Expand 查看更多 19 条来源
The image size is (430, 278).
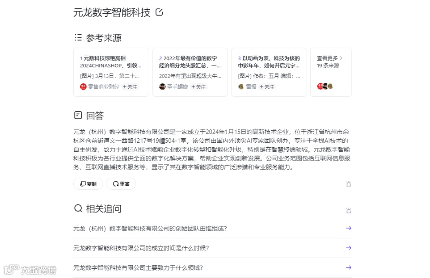331,72
